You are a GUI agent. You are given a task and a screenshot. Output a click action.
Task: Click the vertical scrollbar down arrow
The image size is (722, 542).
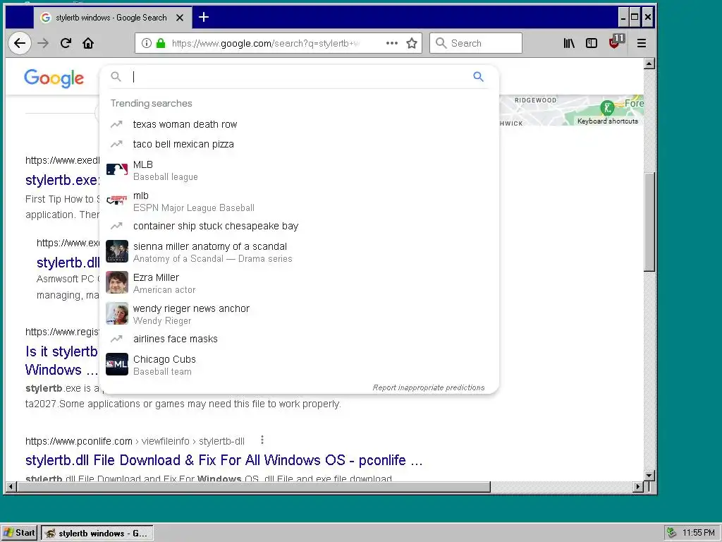649,475
